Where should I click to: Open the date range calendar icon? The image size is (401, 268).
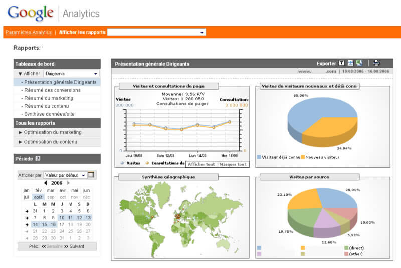point(91,175)
